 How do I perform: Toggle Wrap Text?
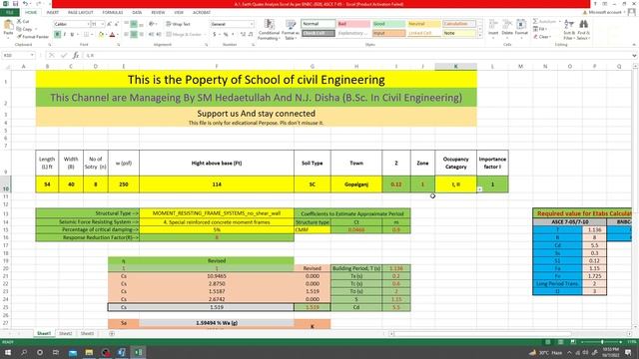pyautogui.click(x=178, y=24)
